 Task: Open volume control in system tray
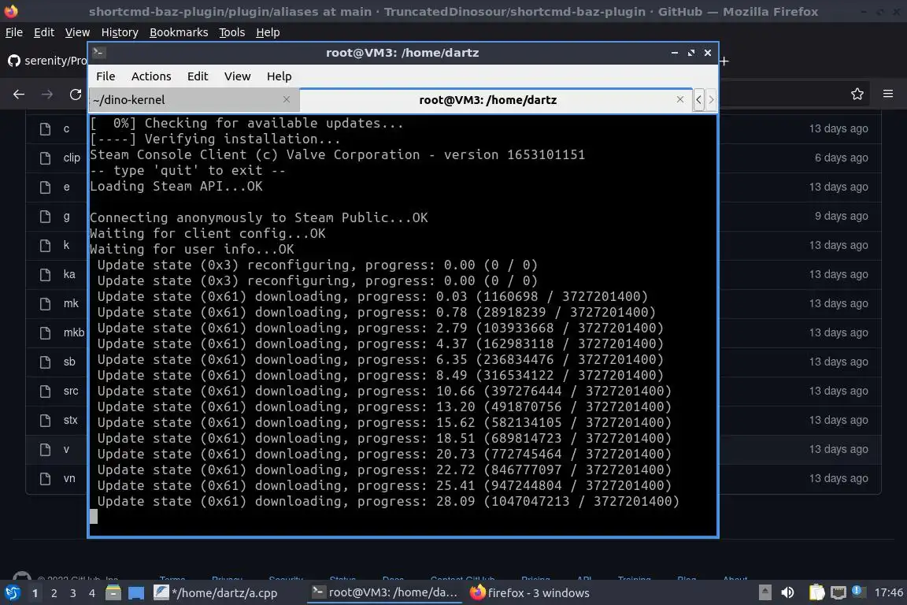(x=787, y=593)
